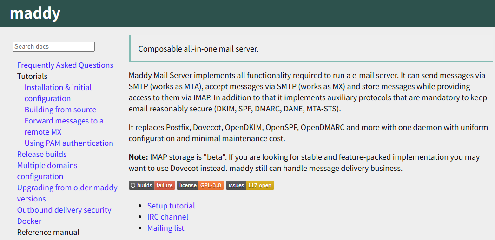This screenshot has width=495, height=240.
Task: Go to Building from source
Action: tap(60, 110)
